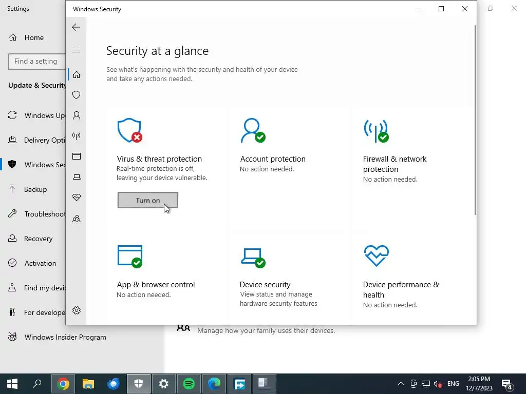Open the notification center icon
This screenshot has height=394, width=526.
click(x=506, y=384)
